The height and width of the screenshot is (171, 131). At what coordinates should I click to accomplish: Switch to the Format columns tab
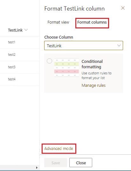(92, 22)
